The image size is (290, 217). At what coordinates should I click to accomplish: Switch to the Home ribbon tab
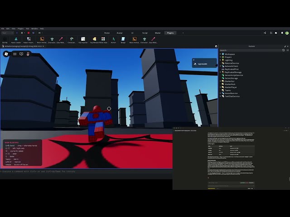click(107, 33)
